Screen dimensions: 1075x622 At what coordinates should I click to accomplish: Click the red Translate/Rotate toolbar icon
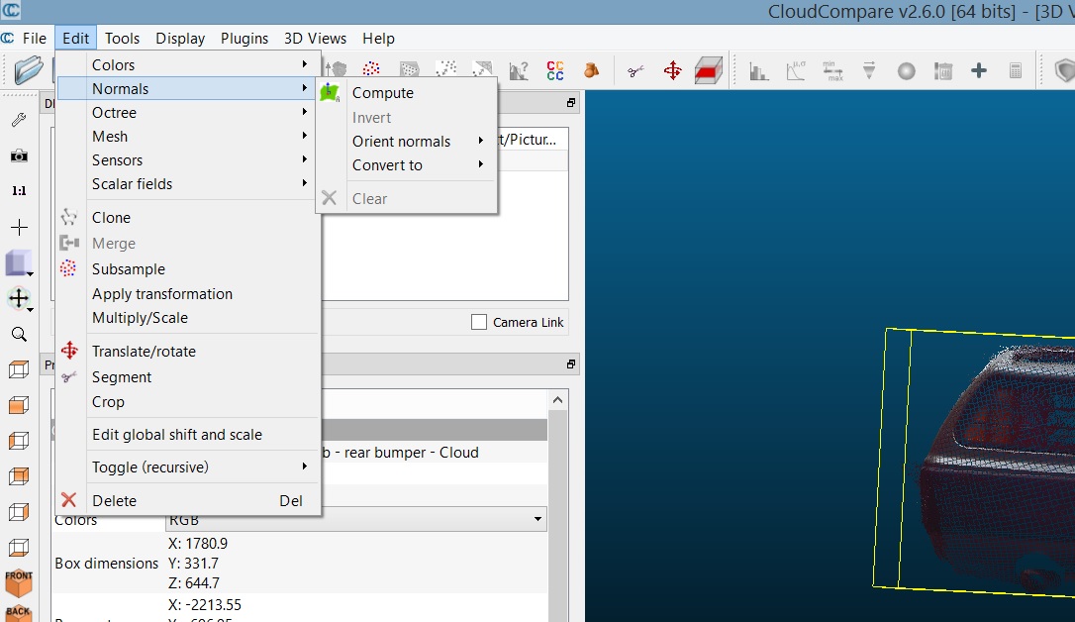[672, 70]
